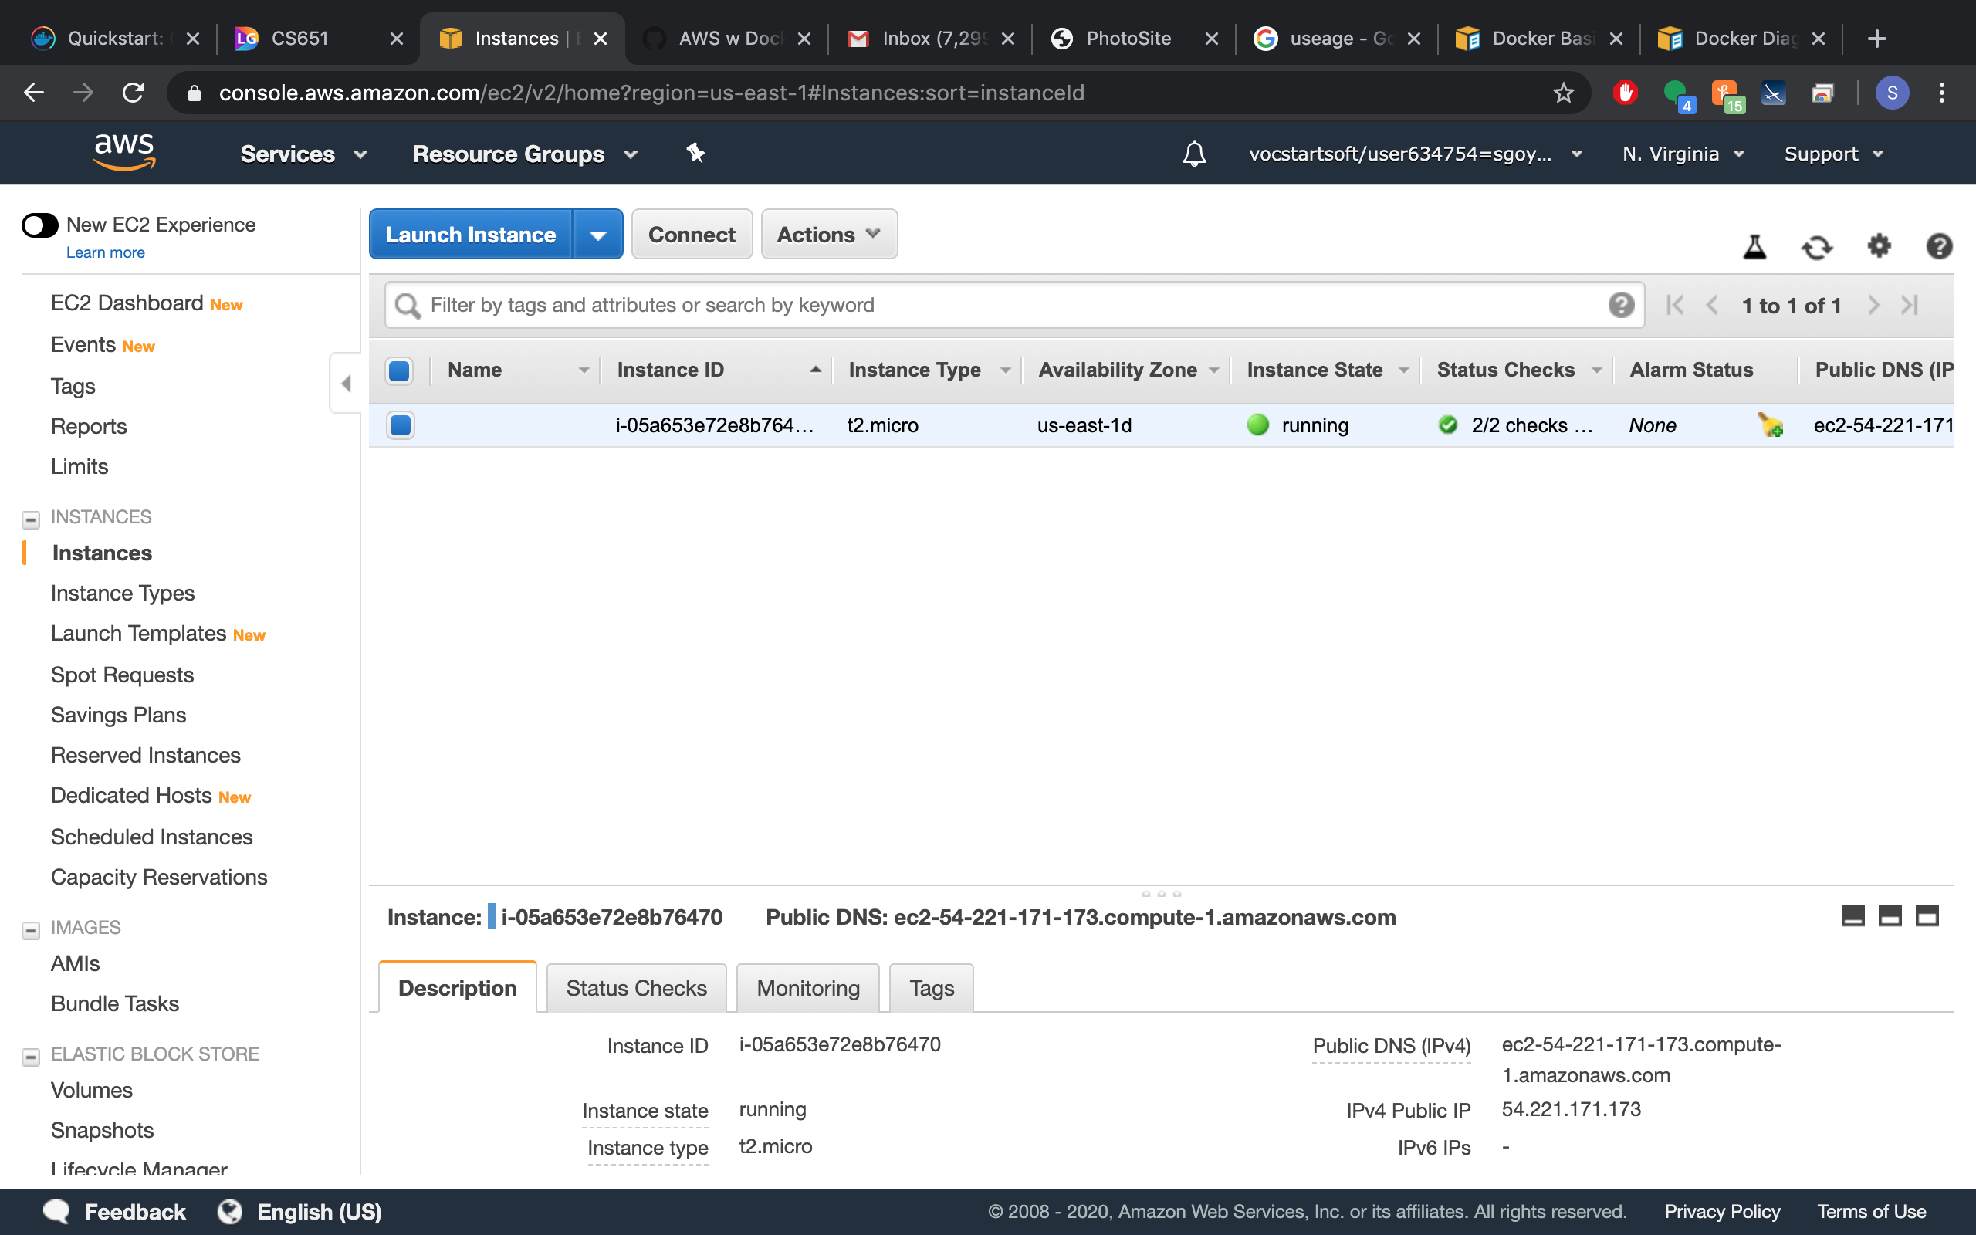Open the Actions dropdown
This screenshot has width=1976, height=1235.
829,235
